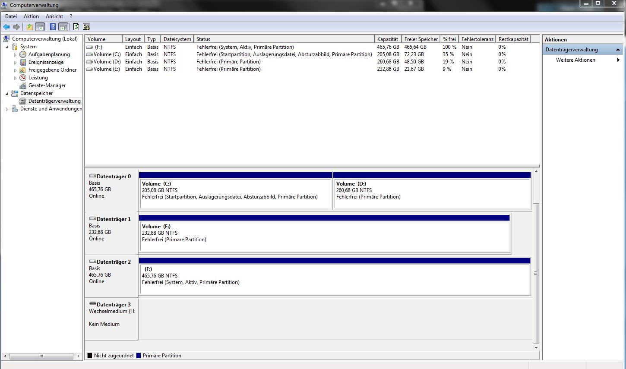Click the drive icon of Volume (C:) row
626x369 pixels.
click(x=89, y=54)
